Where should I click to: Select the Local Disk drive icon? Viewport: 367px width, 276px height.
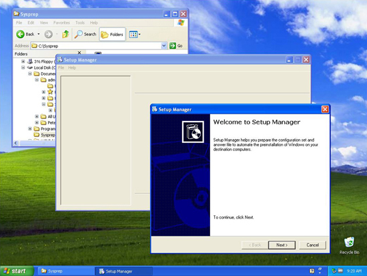(x=30, y=67)
